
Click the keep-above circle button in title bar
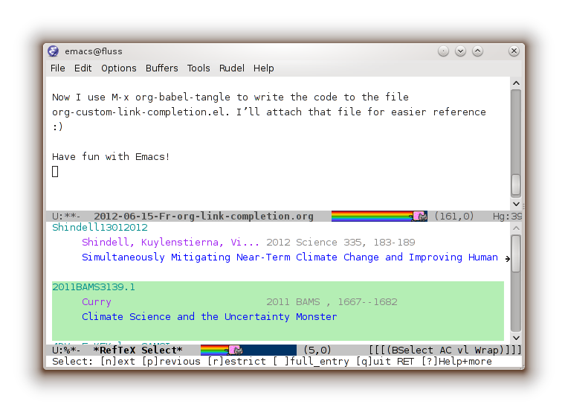pyautogui.click(x=444, y=51)
